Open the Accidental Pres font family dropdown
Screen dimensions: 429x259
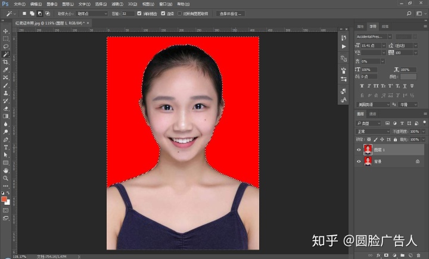pyautogui.click(x=390, y=36)
